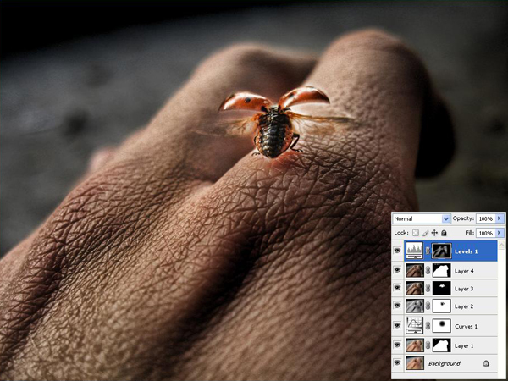Select the Layer 3 mask thumbnail
The width and height of the screenshot is (508, 381).
click(442, 288)
